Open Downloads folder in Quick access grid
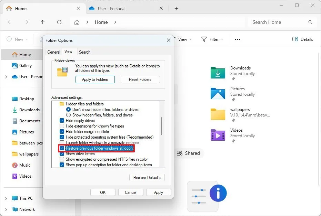The image size is (321, 216). tap(232, 73)
